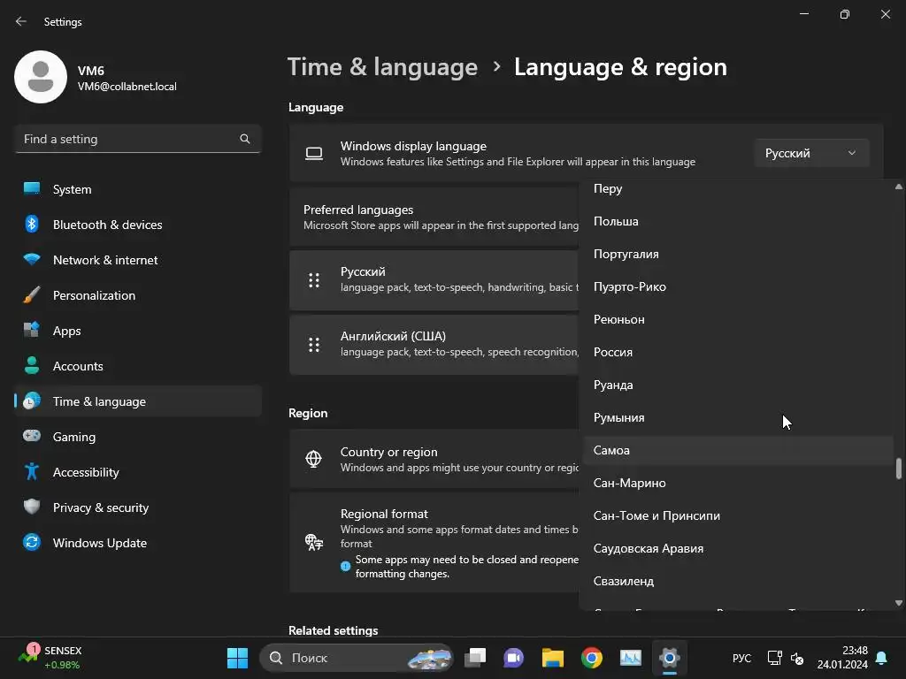The width and height of the screenshot is (906, 679).
Task: Click the taskbar Поиск search box
Action: pos(357,658)
